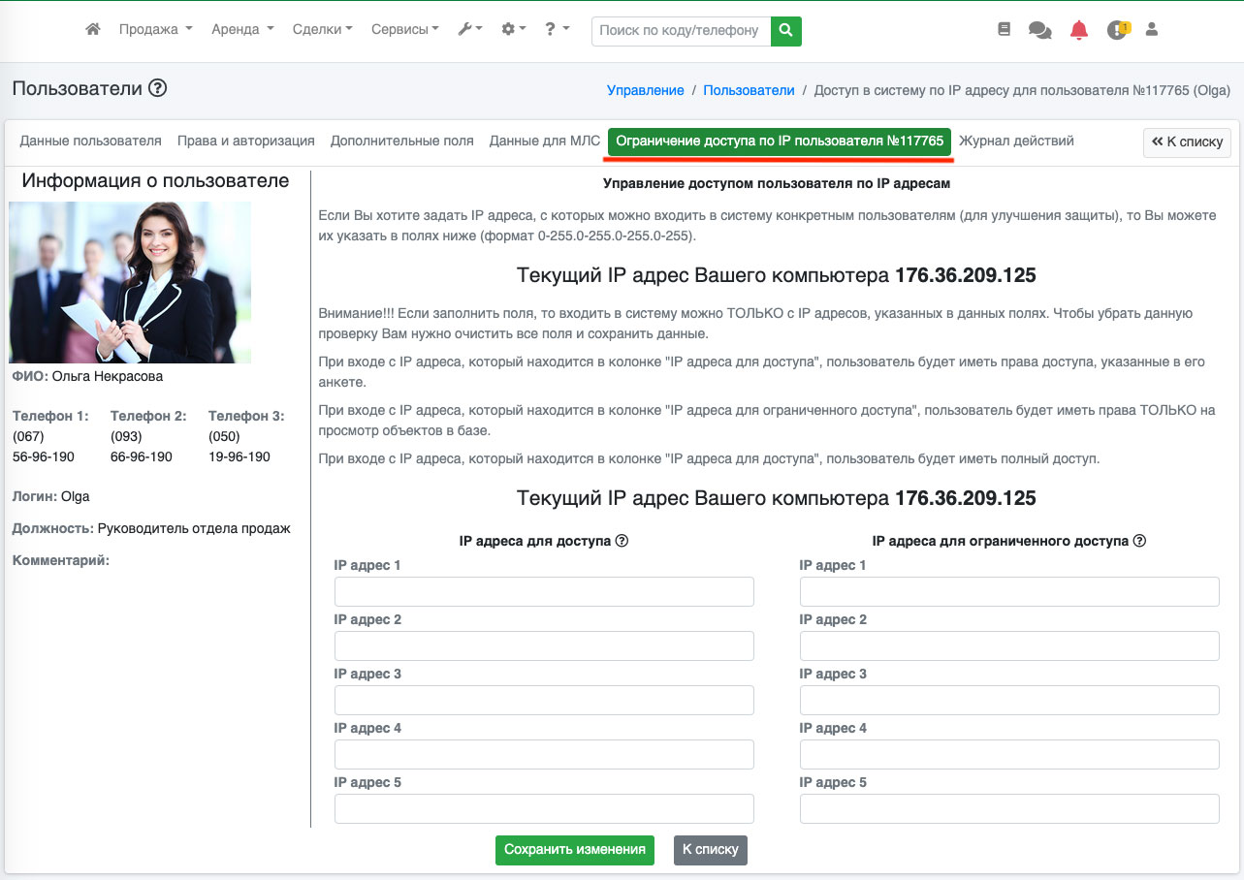Focus IP адрес 3 field for full access
Image resolution: width=1244 pixels, height=880 pixels.
click(x=544, y=701)
